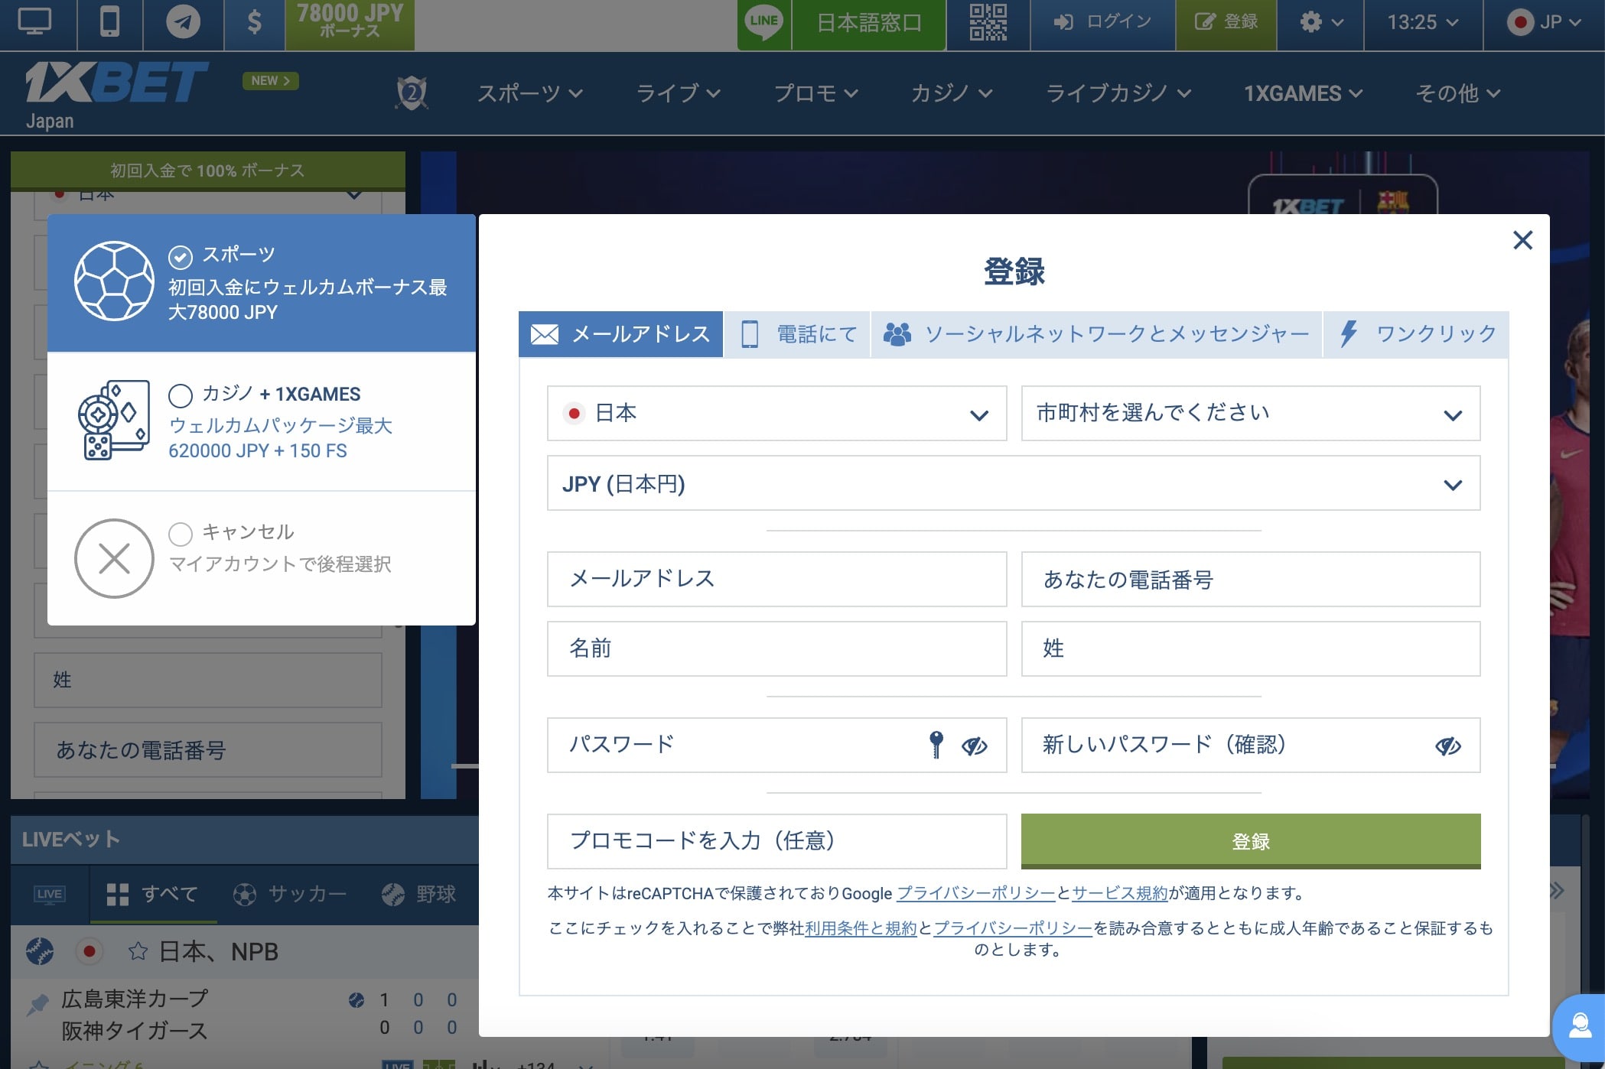
Task: Select 電話にて registration tab
Action: click(x=797, y=334)
